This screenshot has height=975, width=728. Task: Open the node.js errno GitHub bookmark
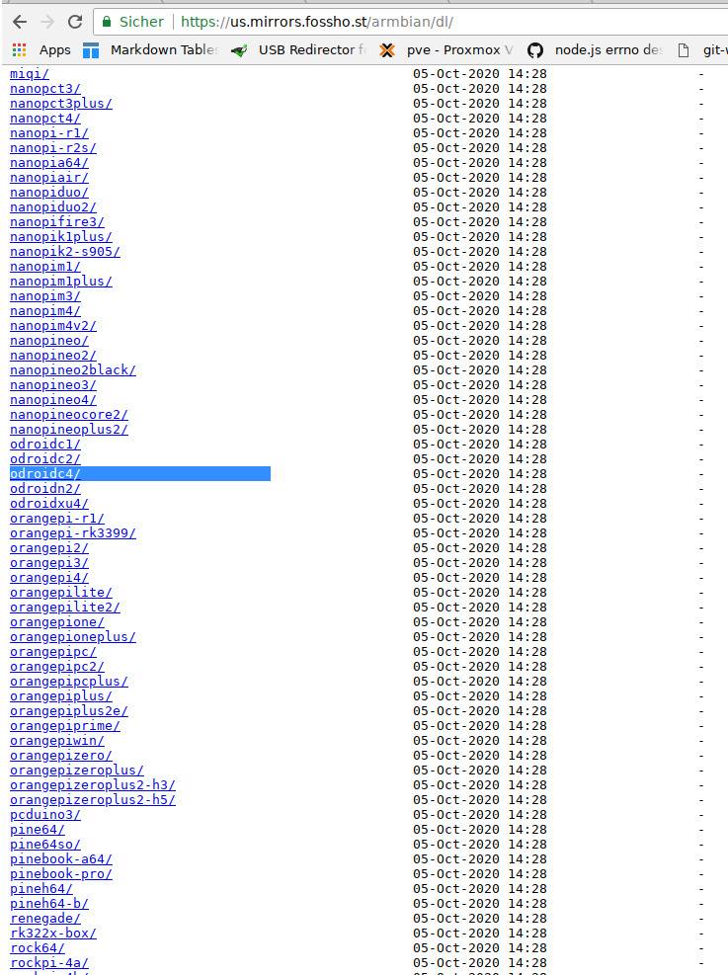pyautogui.click(x=595, y=49)
